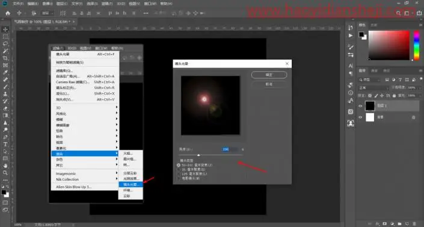Viewport: 424px width, 227px height.
Task: Open the Actions panel play icon
Action: pyautogui.click(x=351, y=36)
